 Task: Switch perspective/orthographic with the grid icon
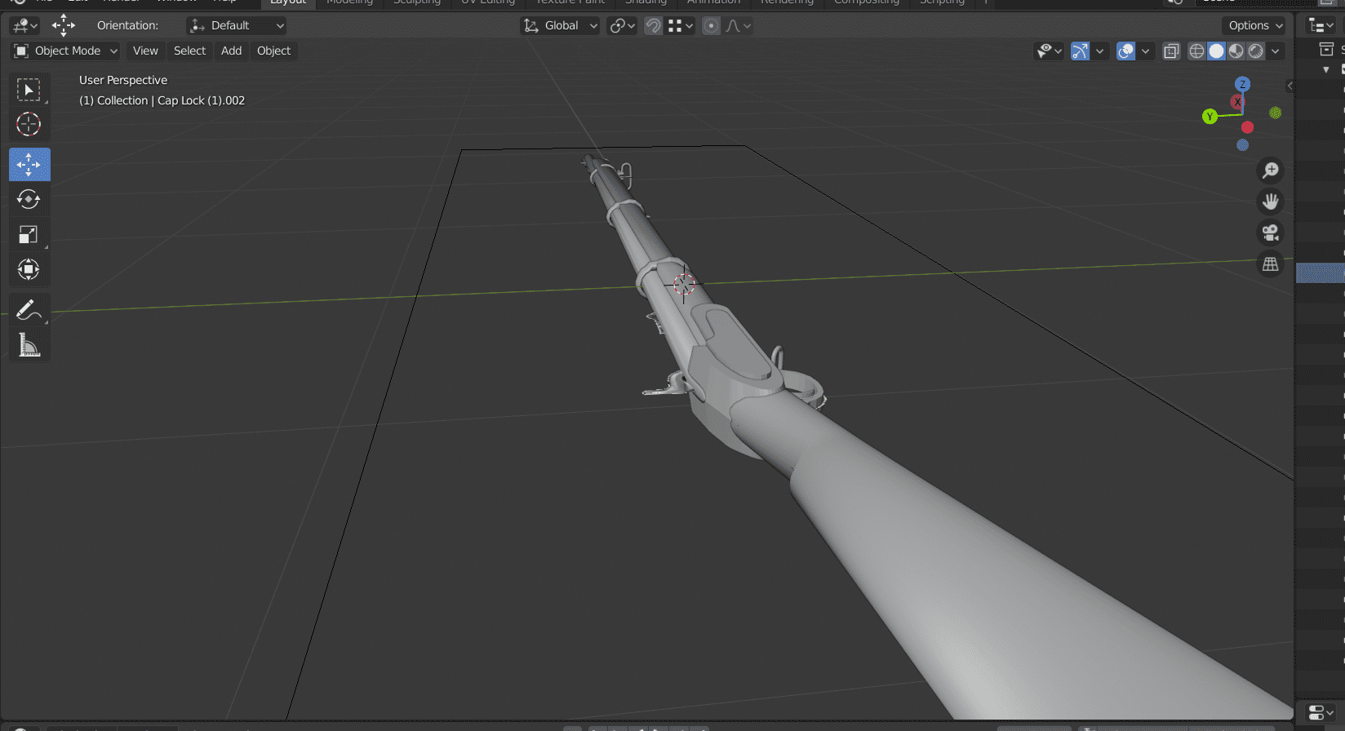tap(1271, 264)
